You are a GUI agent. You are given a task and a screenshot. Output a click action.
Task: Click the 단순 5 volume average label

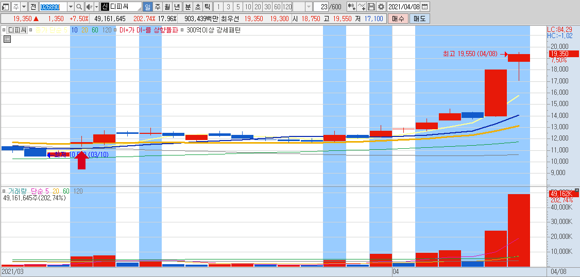click(40, 191)
